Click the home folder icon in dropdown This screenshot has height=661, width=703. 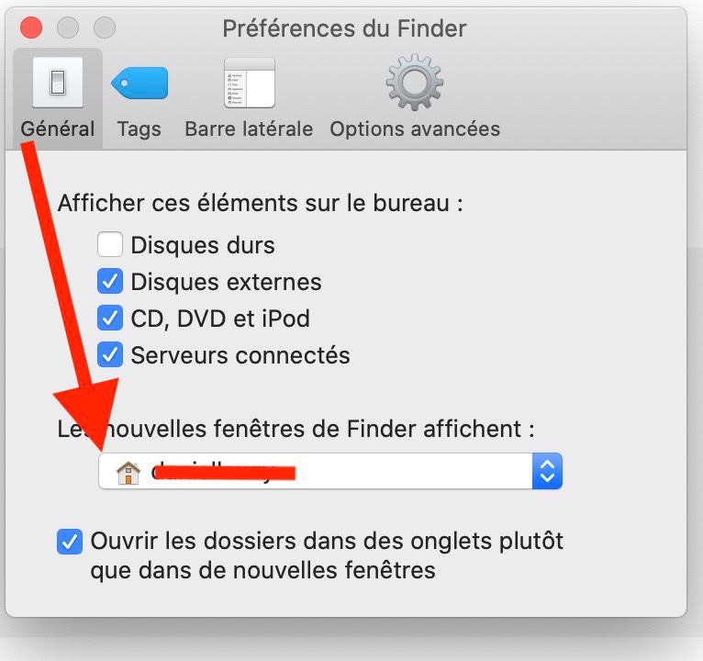coord(128,473)
